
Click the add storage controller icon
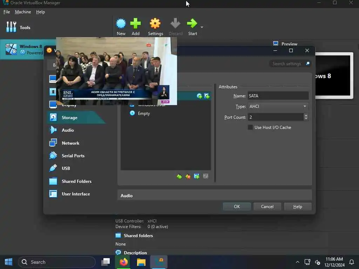[179, 177]
